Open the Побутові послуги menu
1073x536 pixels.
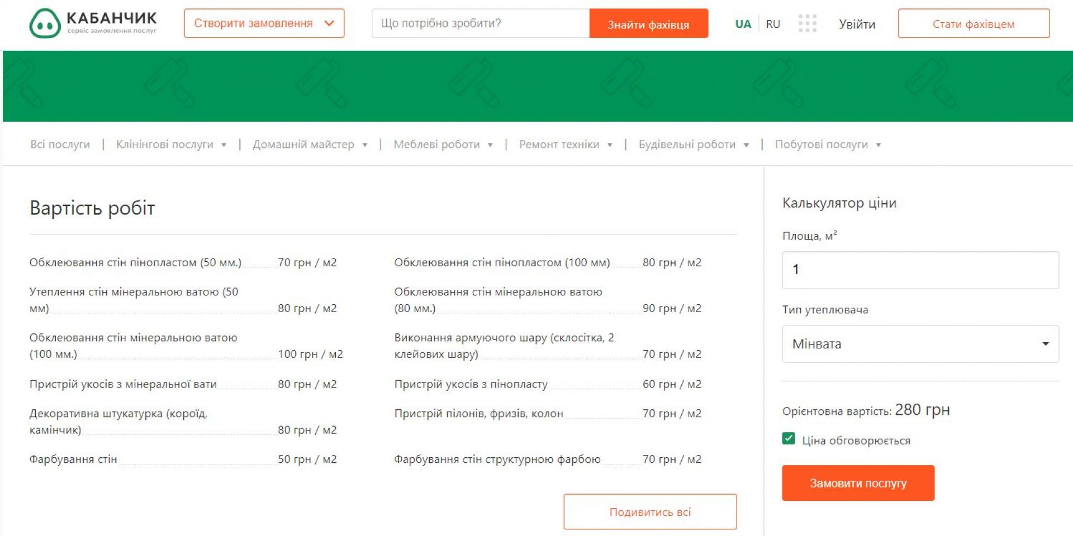click(x=827, y=145)
